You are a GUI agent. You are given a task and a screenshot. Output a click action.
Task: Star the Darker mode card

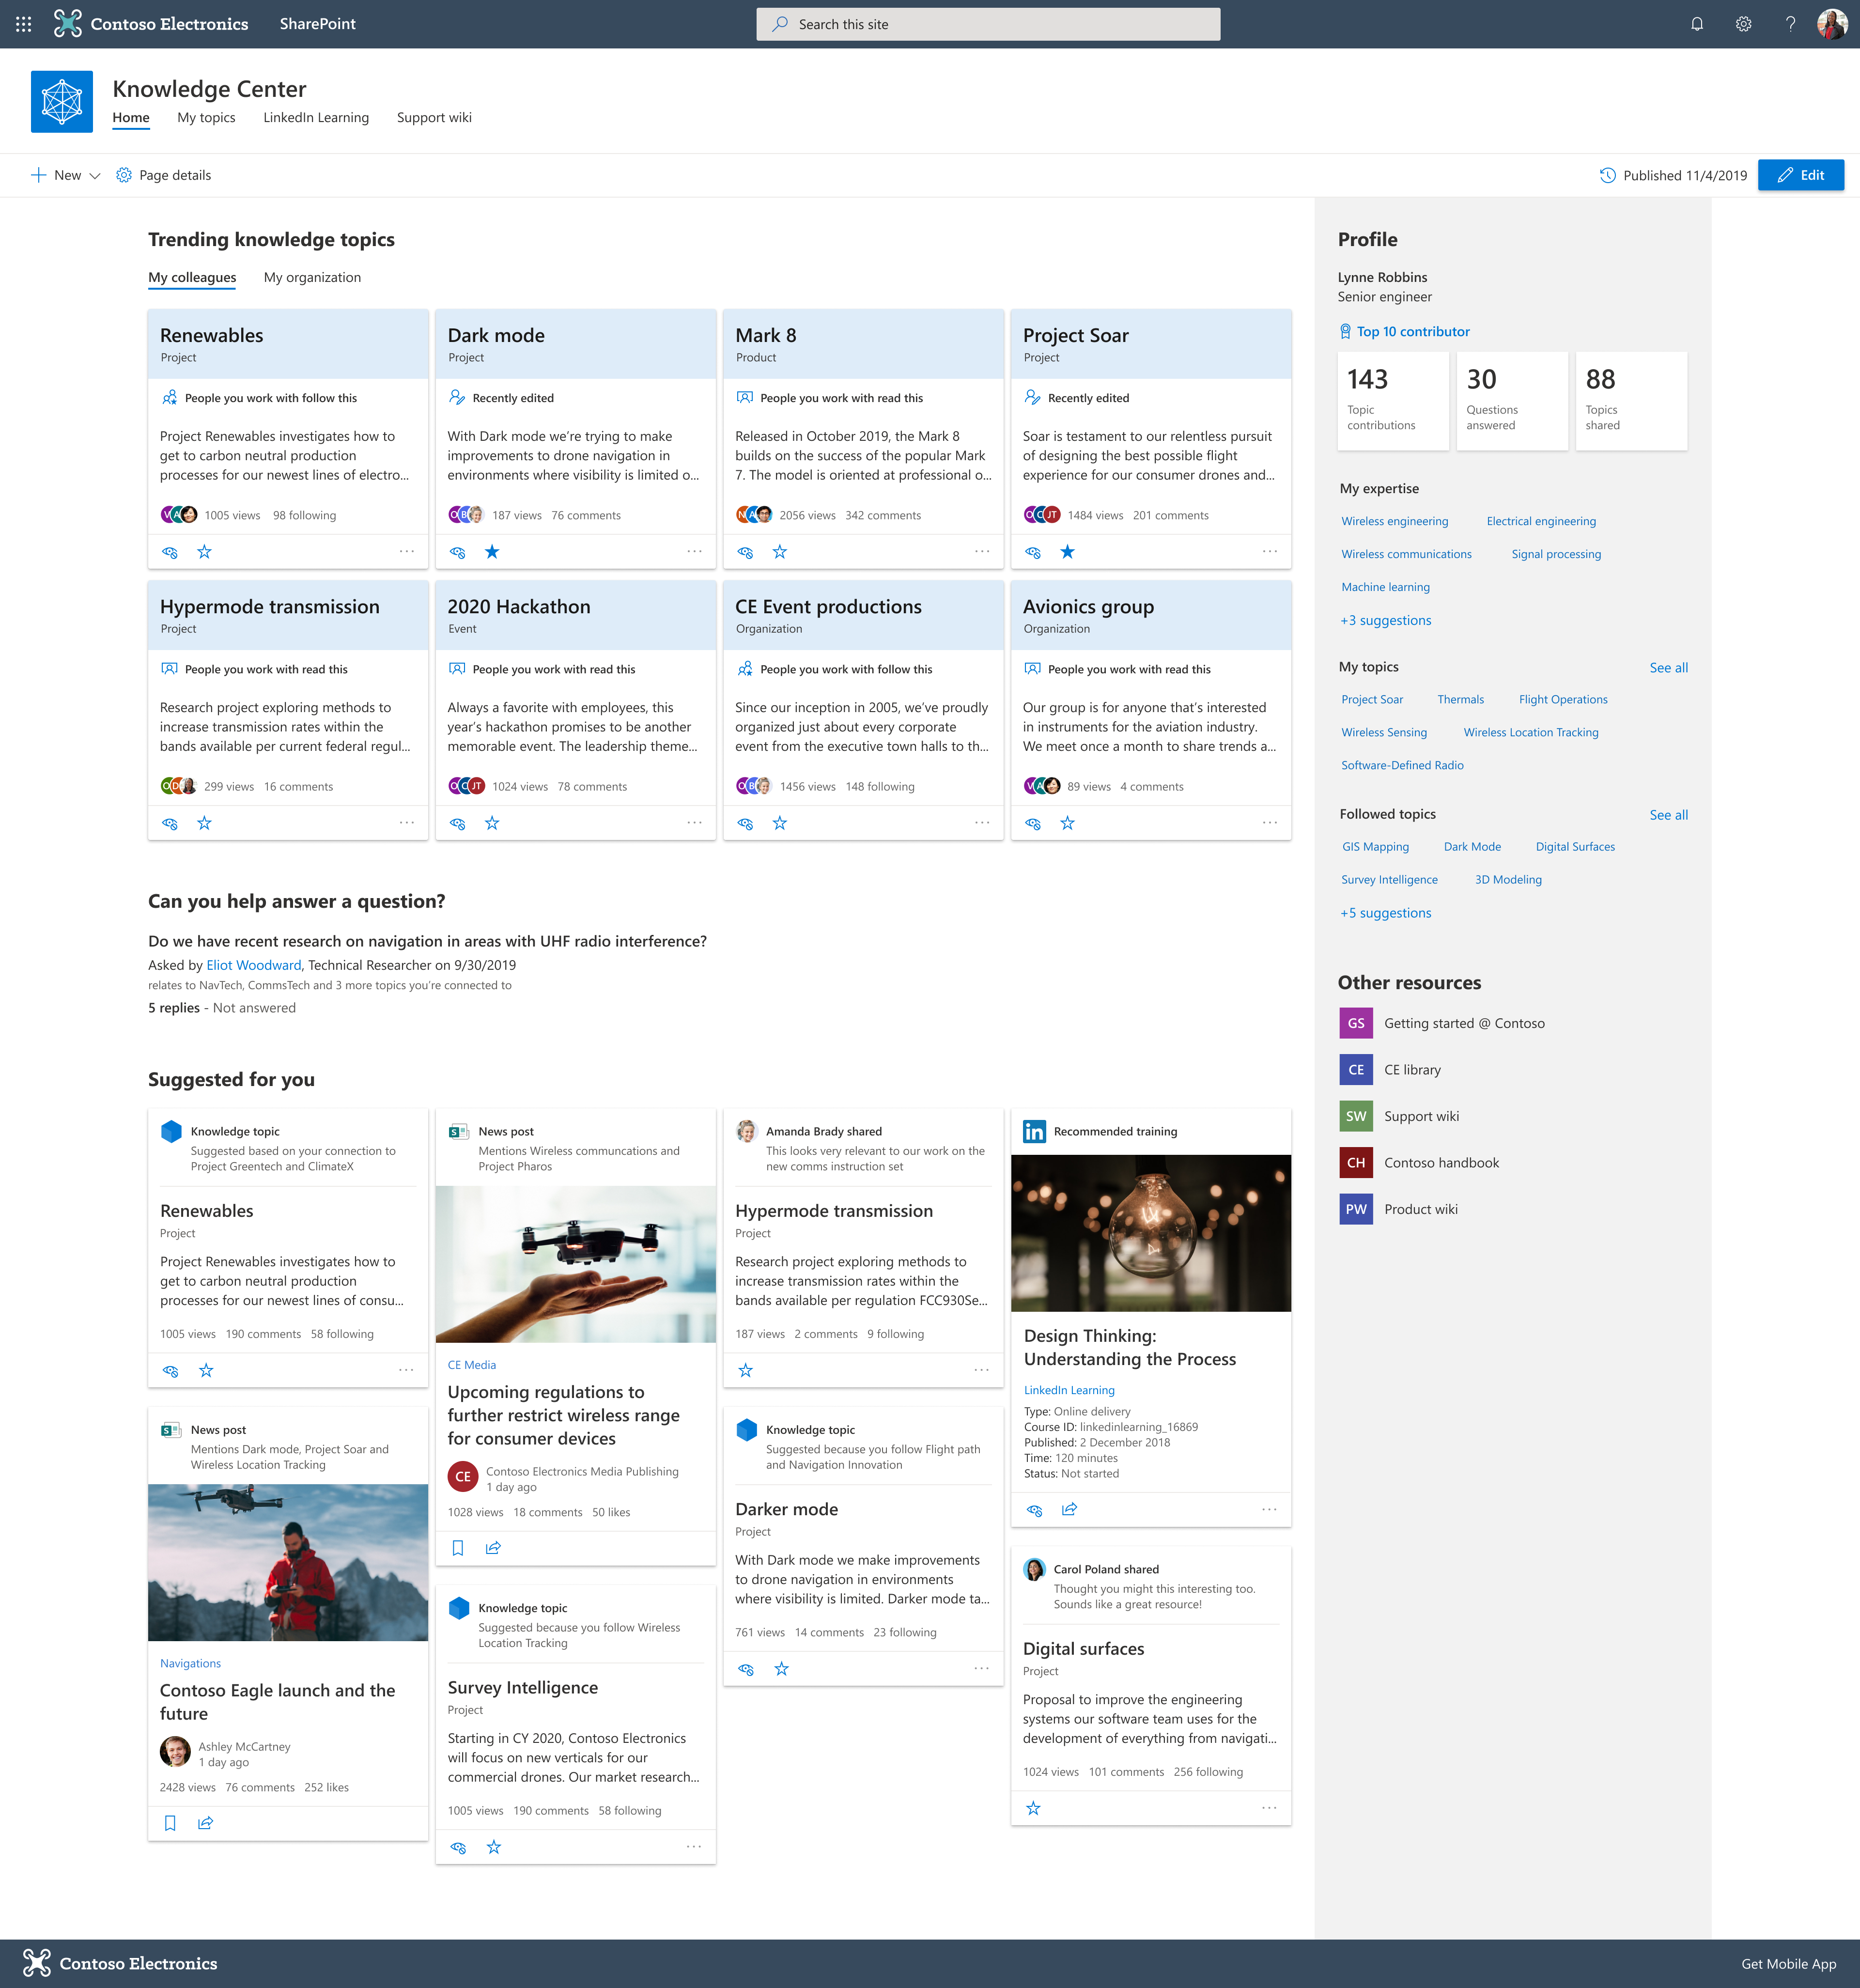pos(782,1669)
